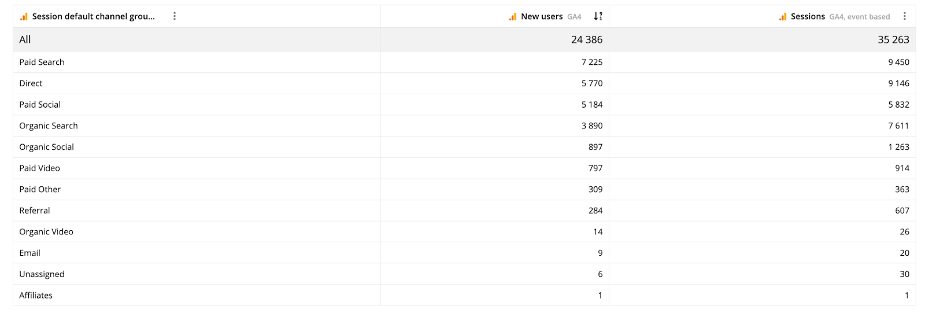Image resolution: width=925 pixels, height=317 pixels.
Task: Click the Organic Social row label
Action: 46,147
